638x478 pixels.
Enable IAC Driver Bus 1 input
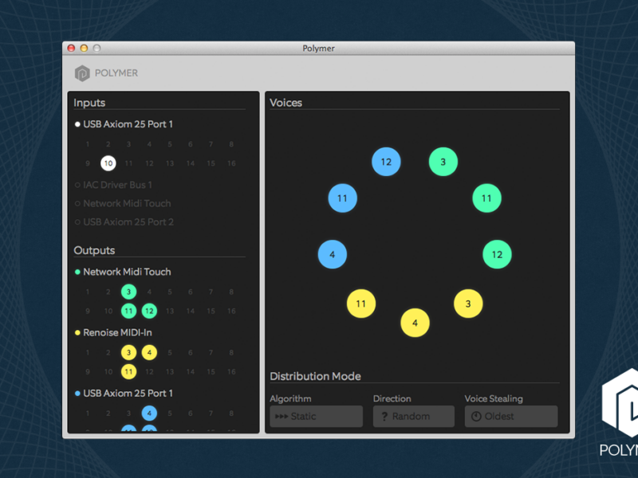(113, 185)
